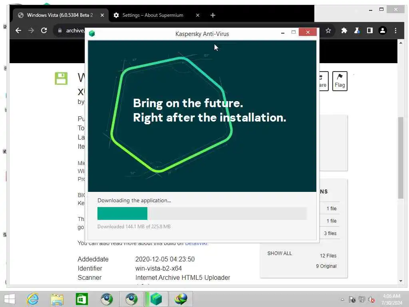Select the '3 files' download entry

(330, 233)
